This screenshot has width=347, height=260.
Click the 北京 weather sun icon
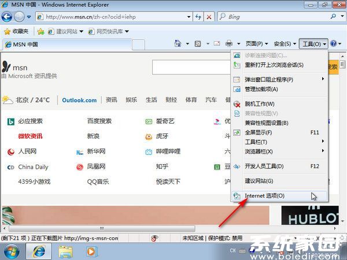(x=8, y=100)
